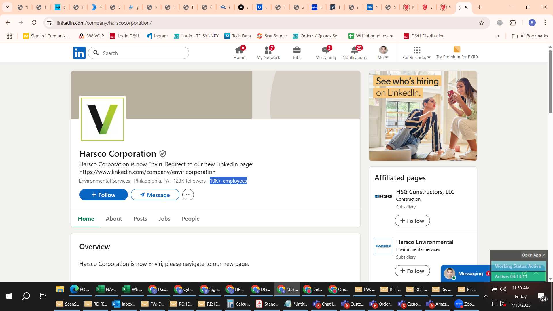Open Harsco Environmental affiliated page
This screenshot has height=311, width=553.
click(425, 242)
